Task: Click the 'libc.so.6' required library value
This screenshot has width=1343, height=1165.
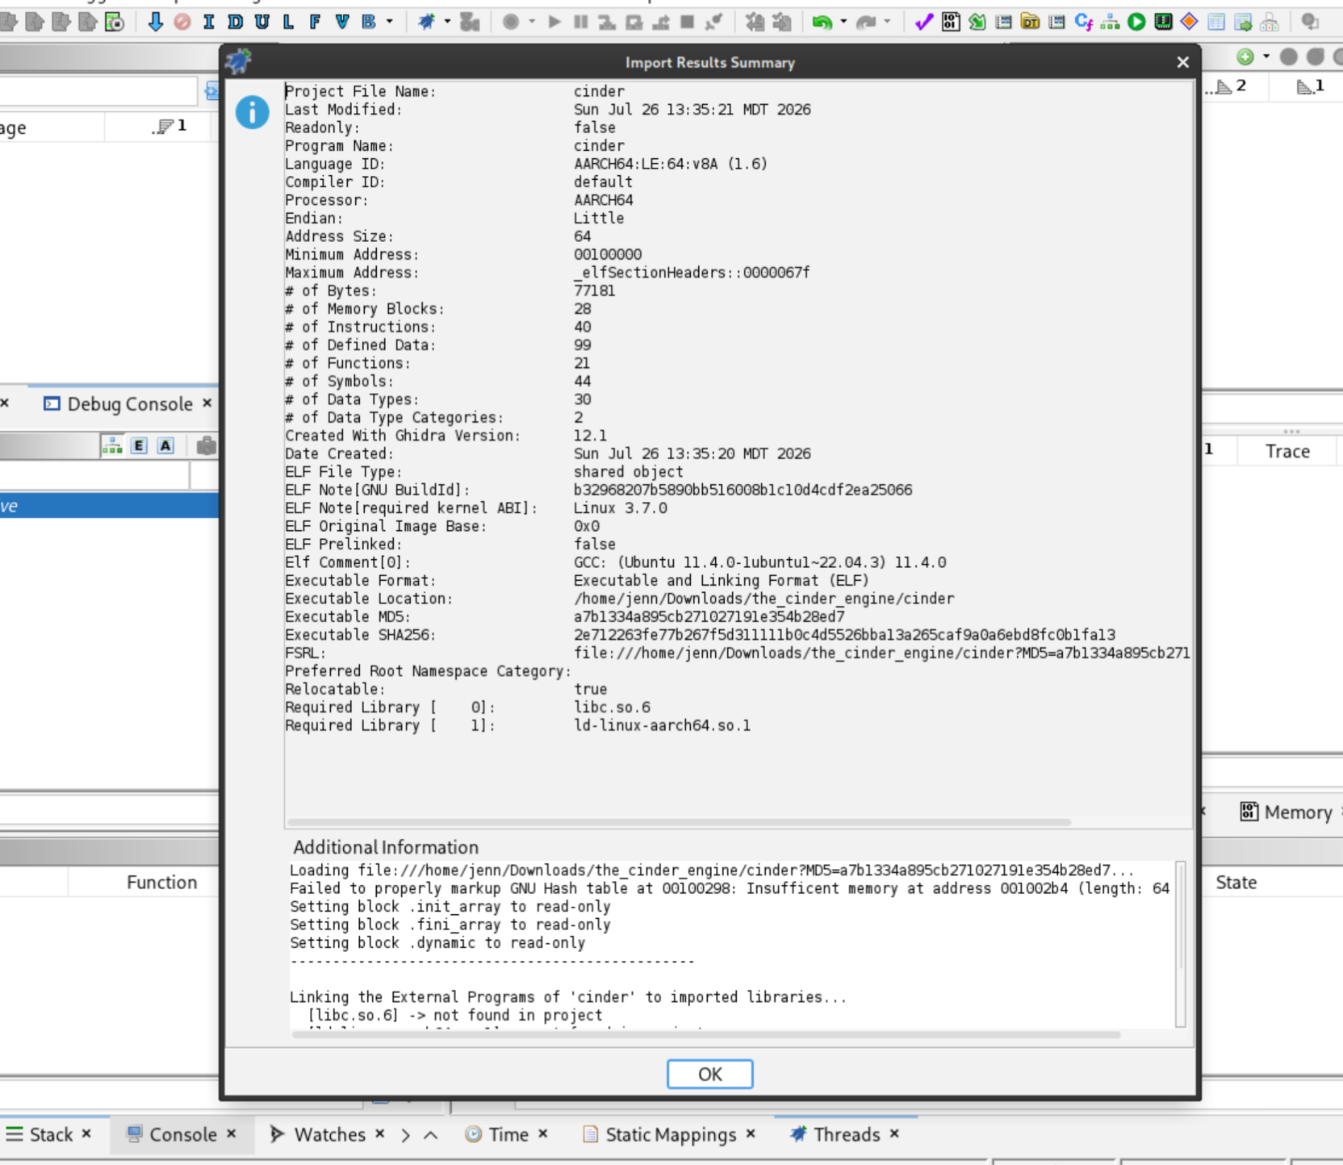Action: (x=612, y=708)
